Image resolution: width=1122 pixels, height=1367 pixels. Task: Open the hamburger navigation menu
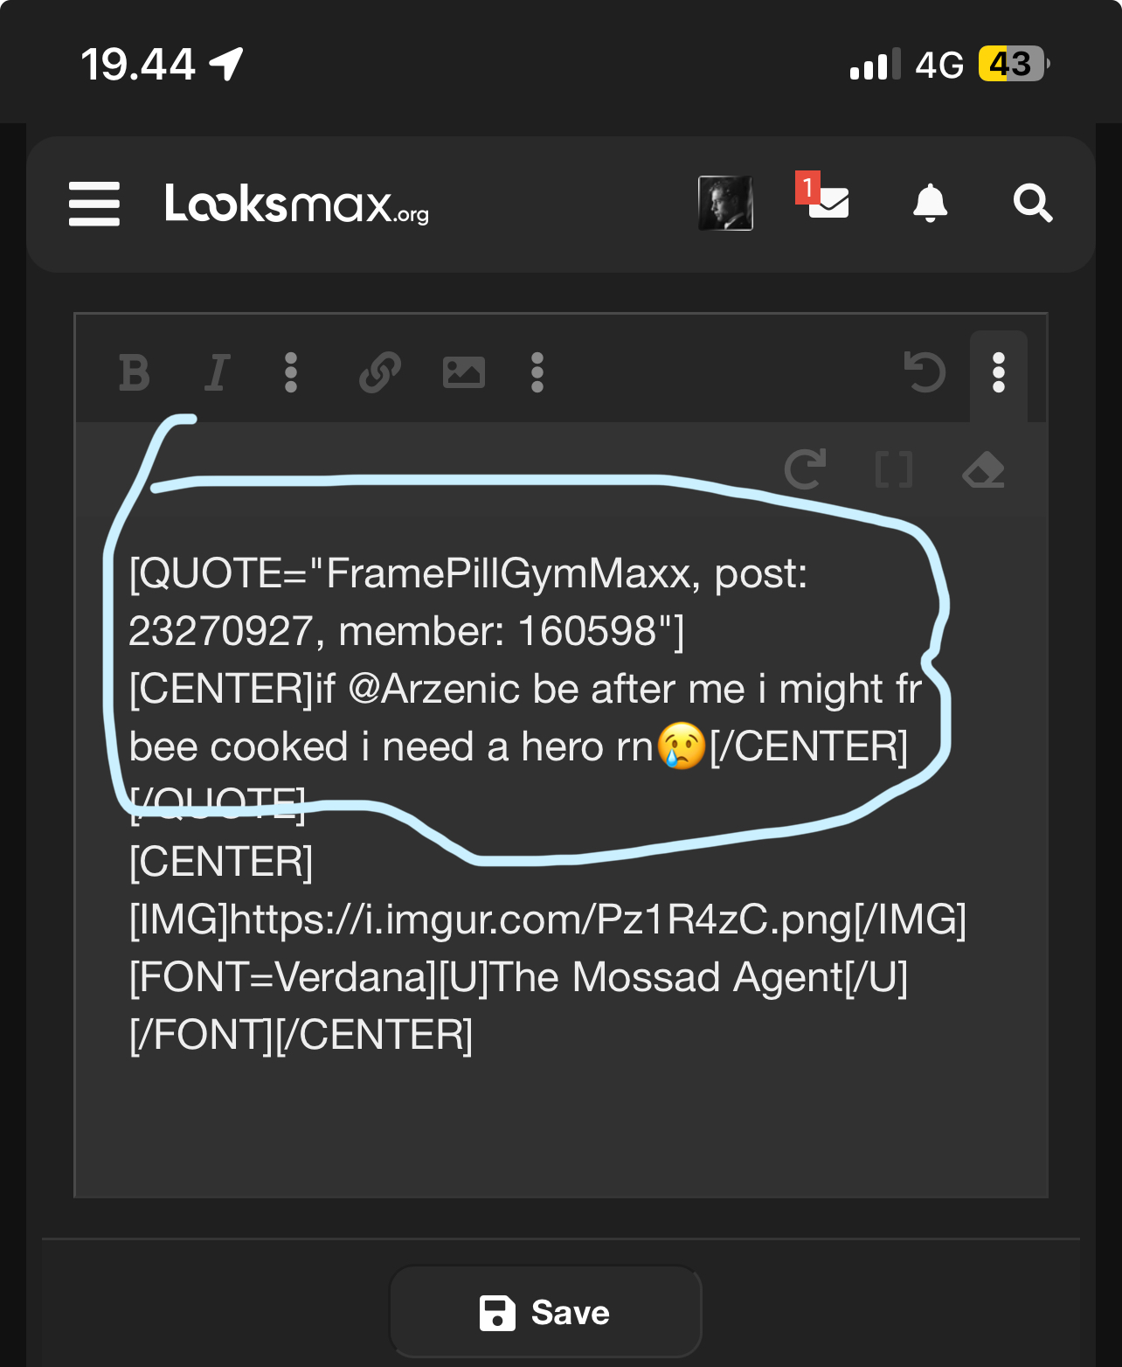[x=93, y=203]
